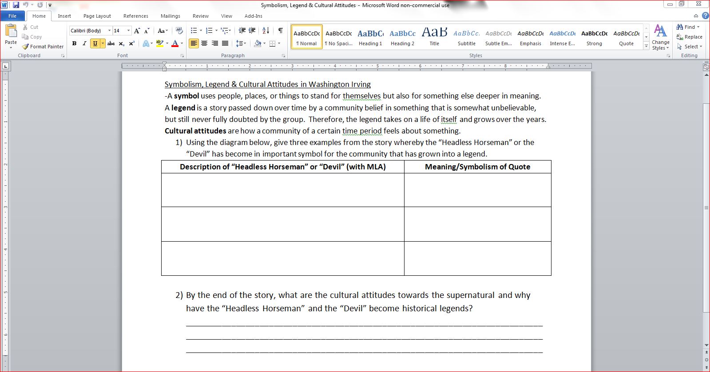Apply subscript formatting
Image resolution: width=710 pixels, height=372 pixels.
[122, 43]
